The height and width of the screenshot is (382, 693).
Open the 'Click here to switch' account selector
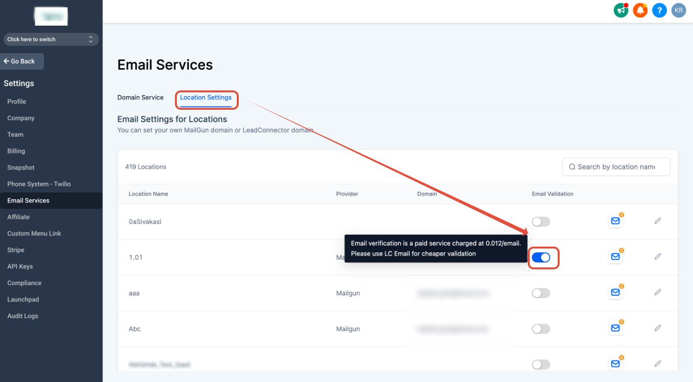tap(51, 39)
